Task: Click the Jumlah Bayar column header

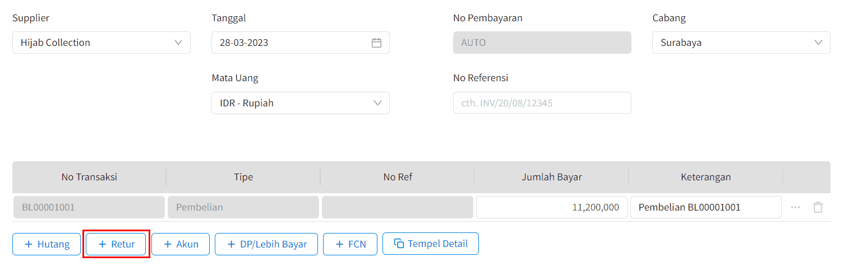Action: coord(551,177)
